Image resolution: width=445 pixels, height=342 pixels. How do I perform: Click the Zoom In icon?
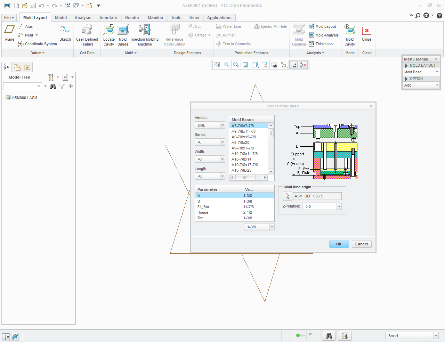tap(227, 65)
